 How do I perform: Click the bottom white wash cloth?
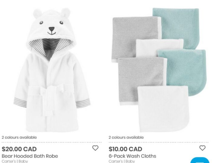(164, 109)
